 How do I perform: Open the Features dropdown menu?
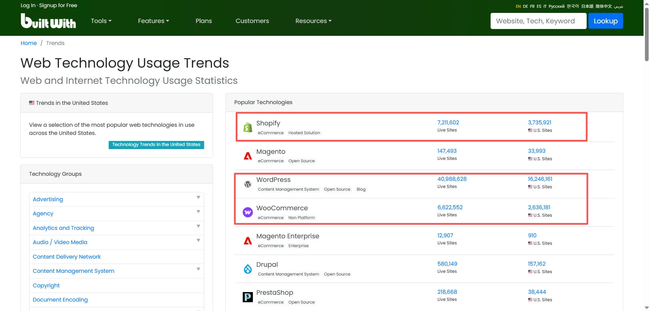click(x=153, y=21)
